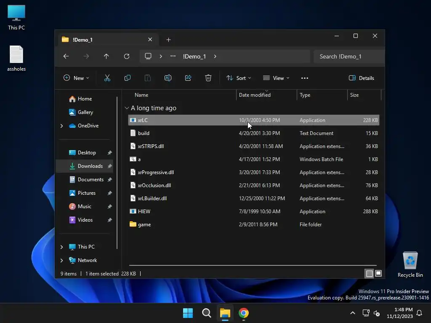Sort by the Size column header
Image resolution: width=431 pixels, height=323 pixels.
364,95
